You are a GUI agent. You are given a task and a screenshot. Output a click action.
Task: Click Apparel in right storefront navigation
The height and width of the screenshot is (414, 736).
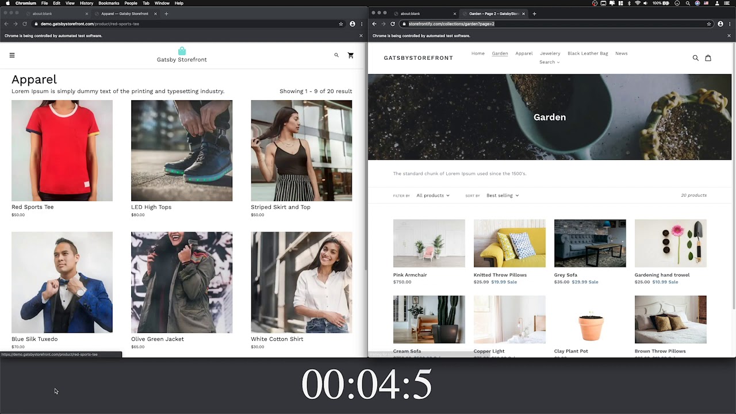(524, 53)
